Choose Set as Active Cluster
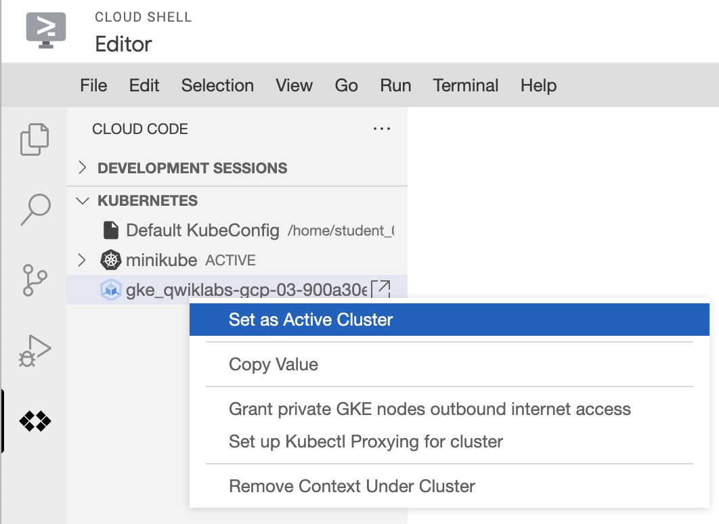719x524 pixels. pos(311,320)
